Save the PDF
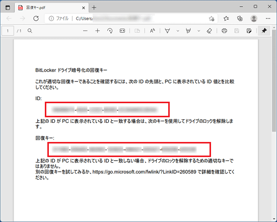Viewport: 277px width, 222px height. (237, 31)
